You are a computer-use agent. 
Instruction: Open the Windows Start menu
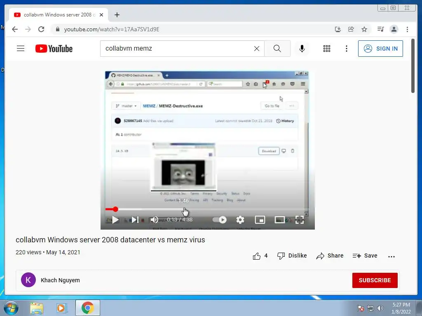tap(11, 308)
